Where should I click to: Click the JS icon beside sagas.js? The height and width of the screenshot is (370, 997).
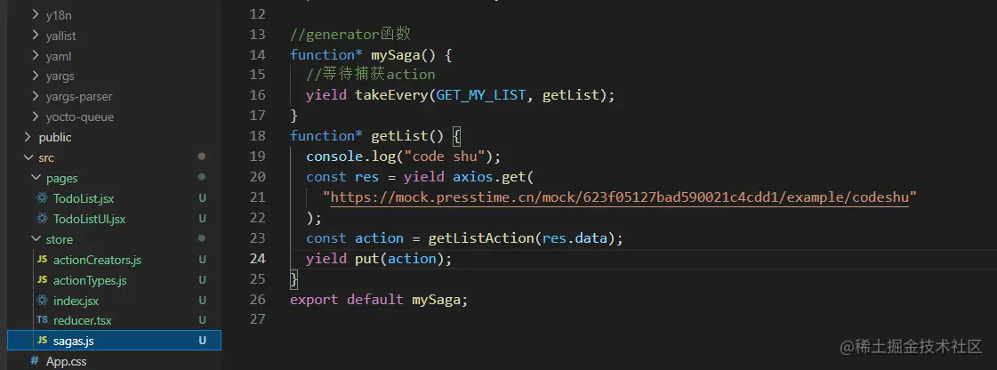click(42, 341)
